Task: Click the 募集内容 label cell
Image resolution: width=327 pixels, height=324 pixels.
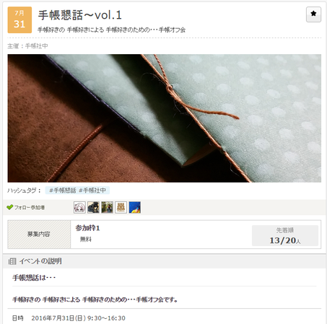Action: (x=39, y=235)
